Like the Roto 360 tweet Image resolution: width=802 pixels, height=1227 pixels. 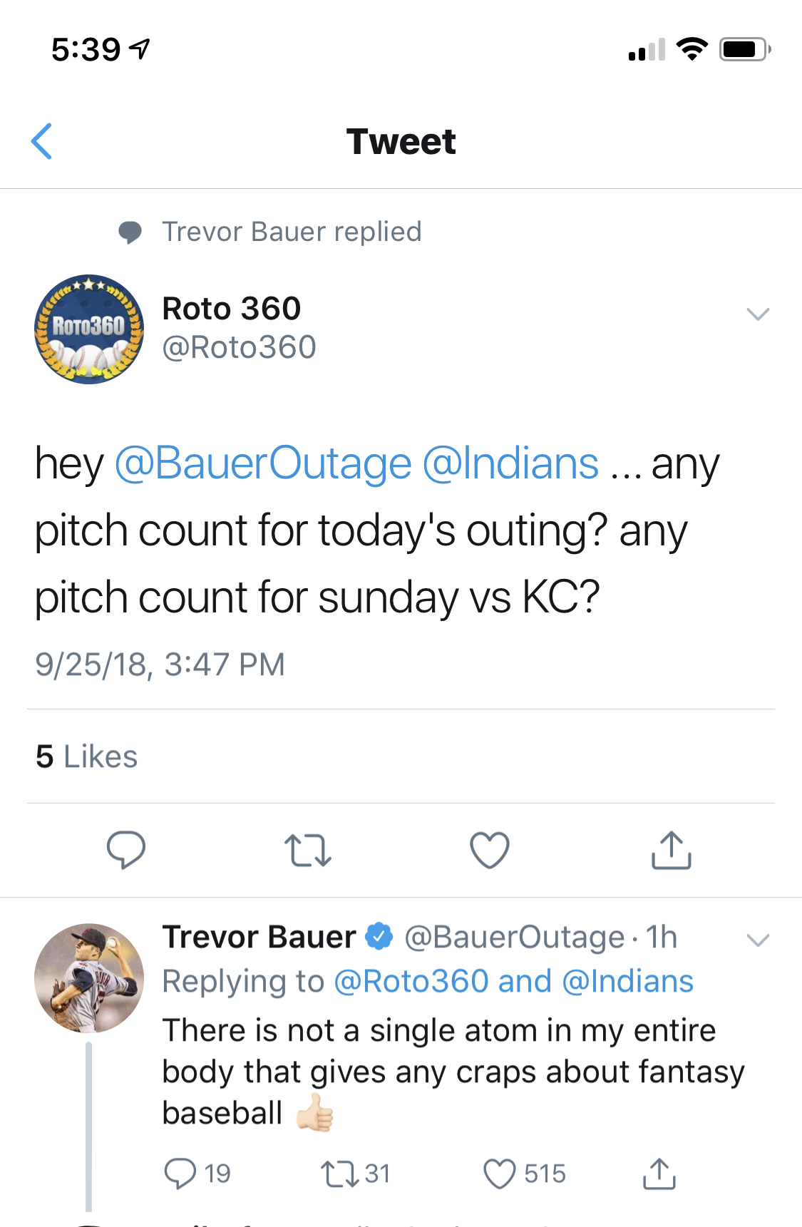click(x=490, y=850)
